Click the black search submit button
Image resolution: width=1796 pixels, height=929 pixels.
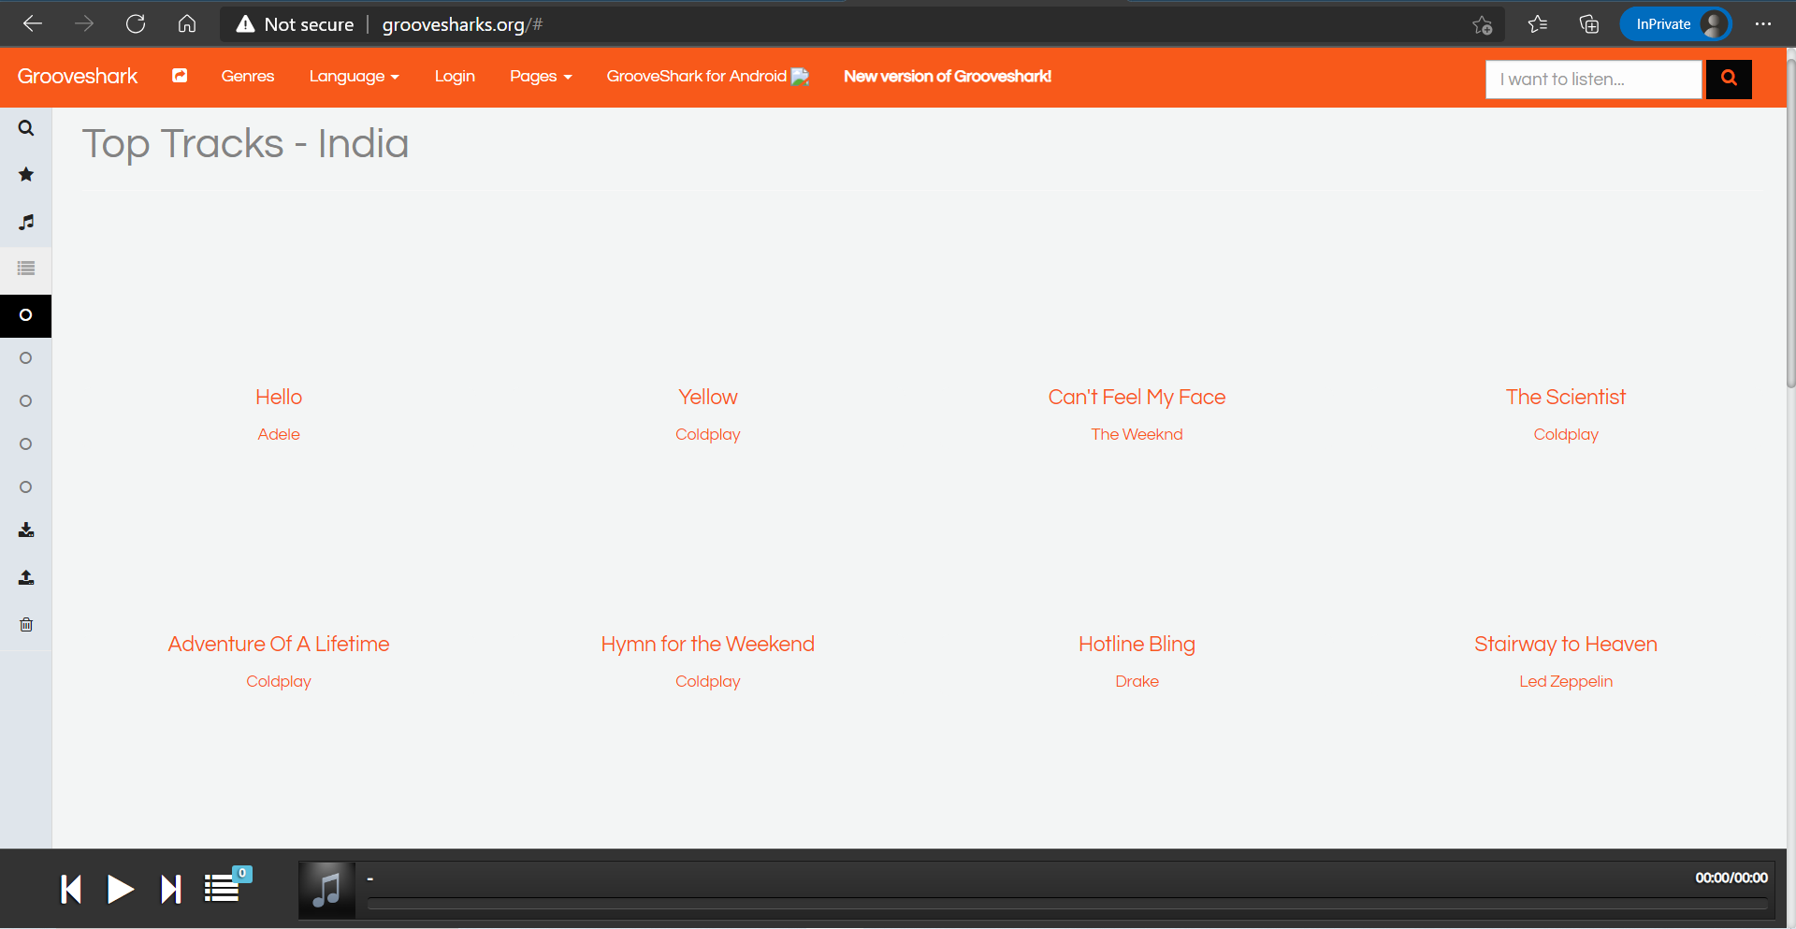coord(1729,79)
